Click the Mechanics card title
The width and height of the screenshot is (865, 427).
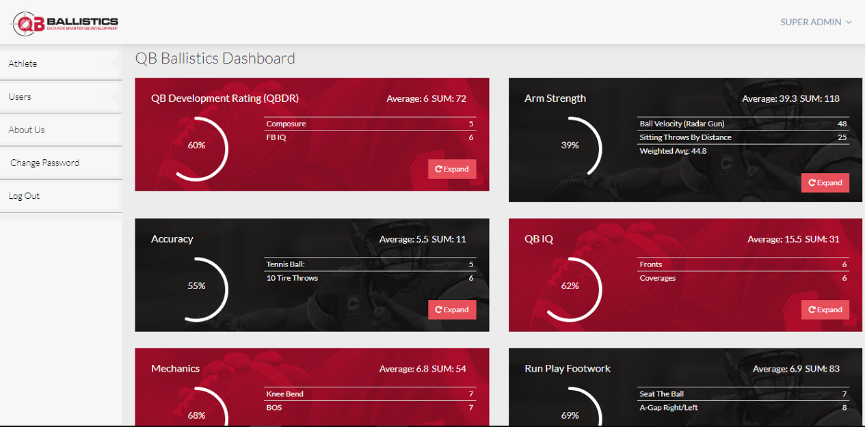[x=176, y=368]
